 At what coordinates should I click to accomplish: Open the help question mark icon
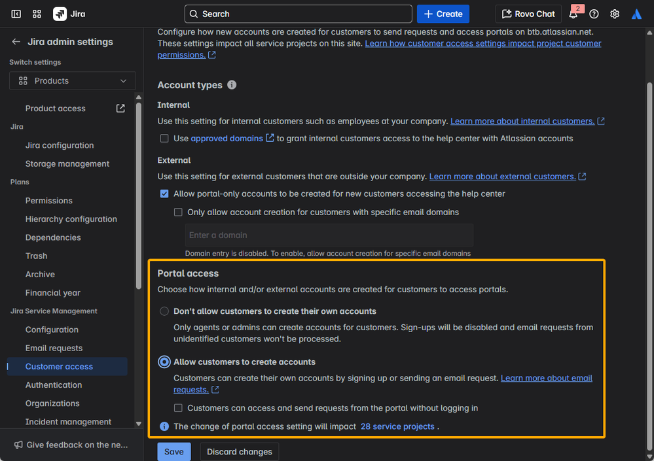594,14
